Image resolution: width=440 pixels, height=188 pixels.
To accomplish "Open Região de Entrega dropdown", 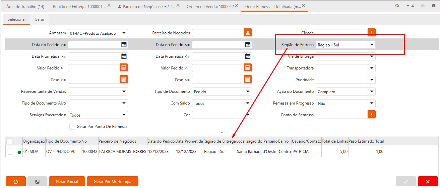I will point(371,45).
